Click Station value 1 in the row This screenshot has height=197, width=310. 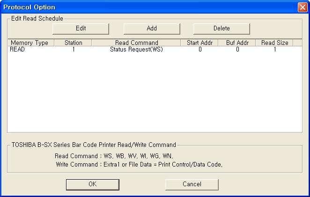tap(74, 49)
